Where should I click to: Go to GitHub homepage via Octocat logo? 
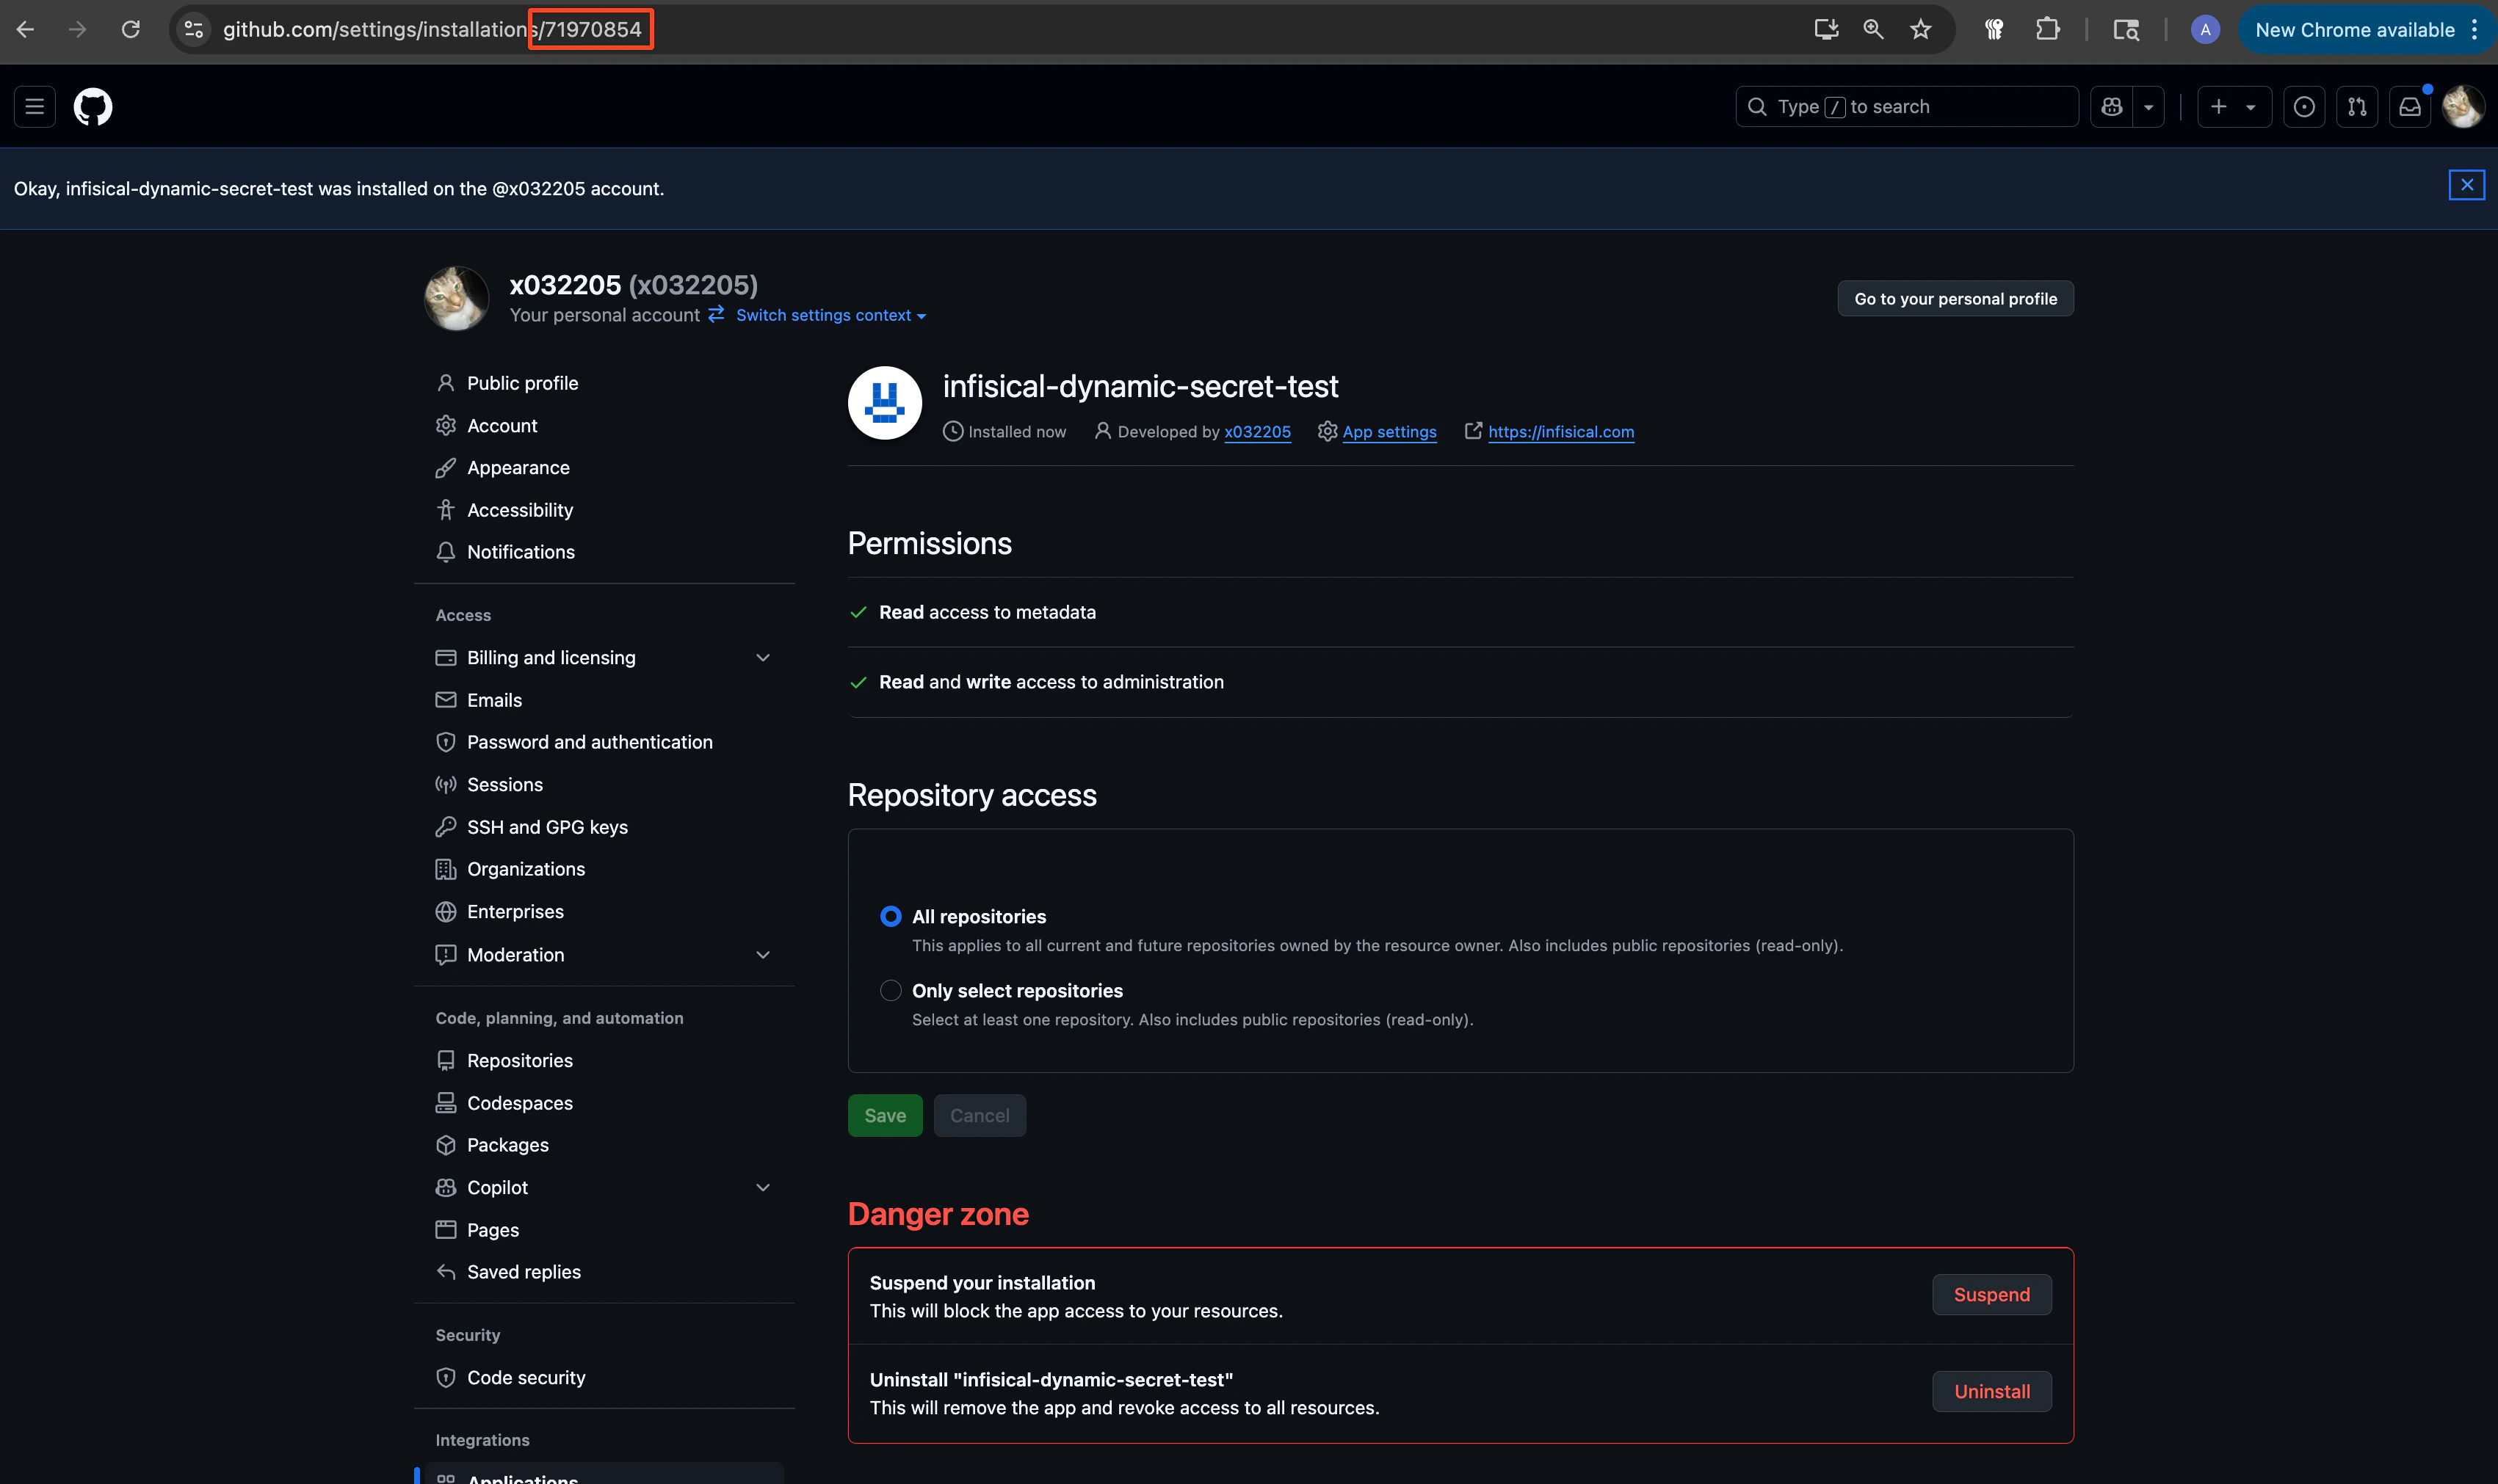point(93,107)
